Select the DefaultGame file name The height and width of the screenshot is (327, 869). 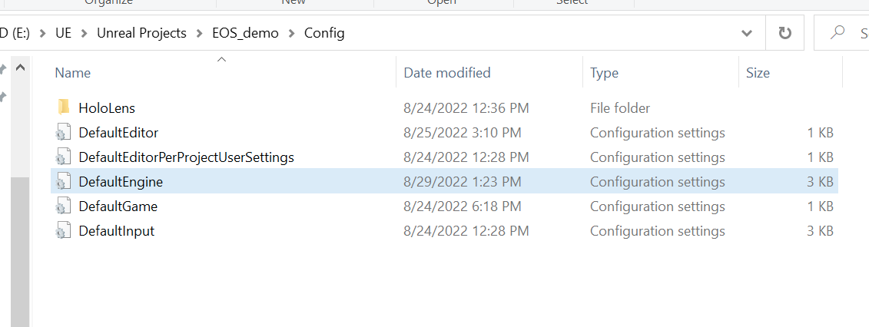118,206
